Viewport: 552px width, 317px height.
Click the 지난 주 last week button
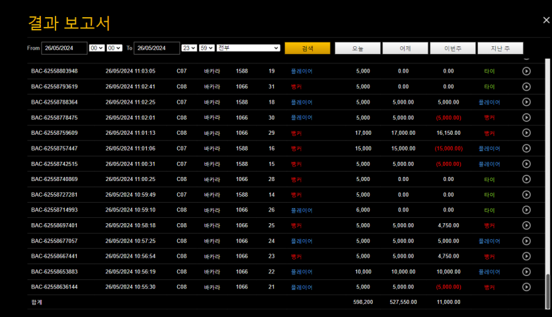point(500,48)
